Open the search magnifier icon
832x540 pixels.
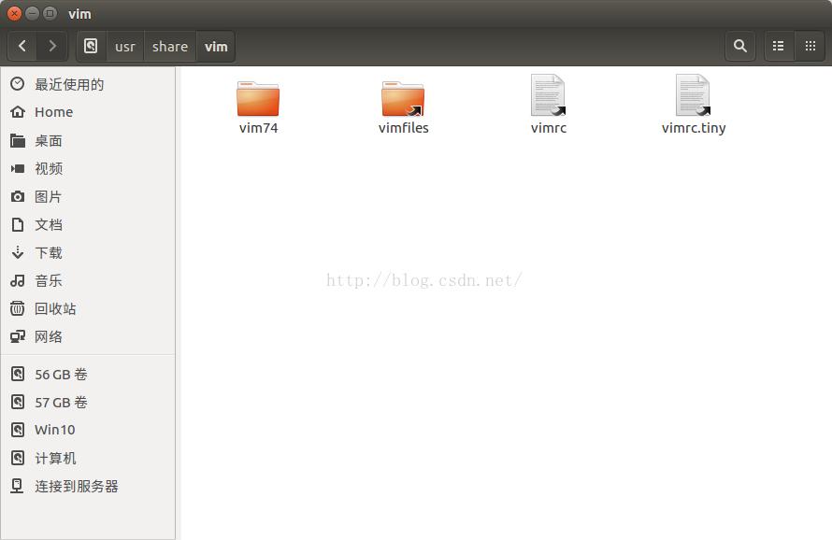coord(740,46)
